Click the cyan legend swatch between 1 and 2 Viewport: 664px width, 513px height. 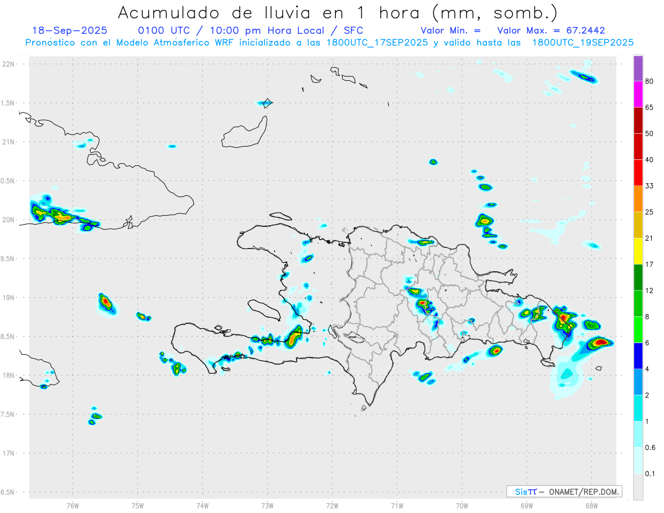[x=638, y=408]
